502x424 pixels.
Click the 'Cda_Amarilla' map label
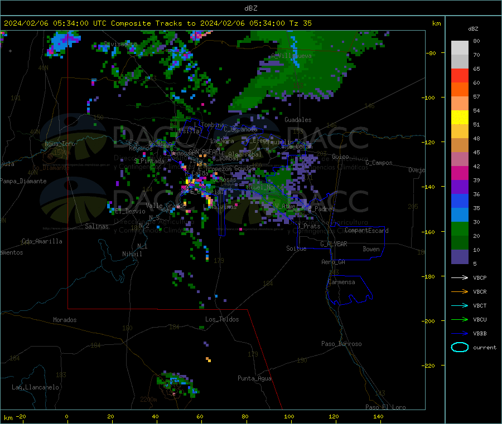tap(42, 241)
